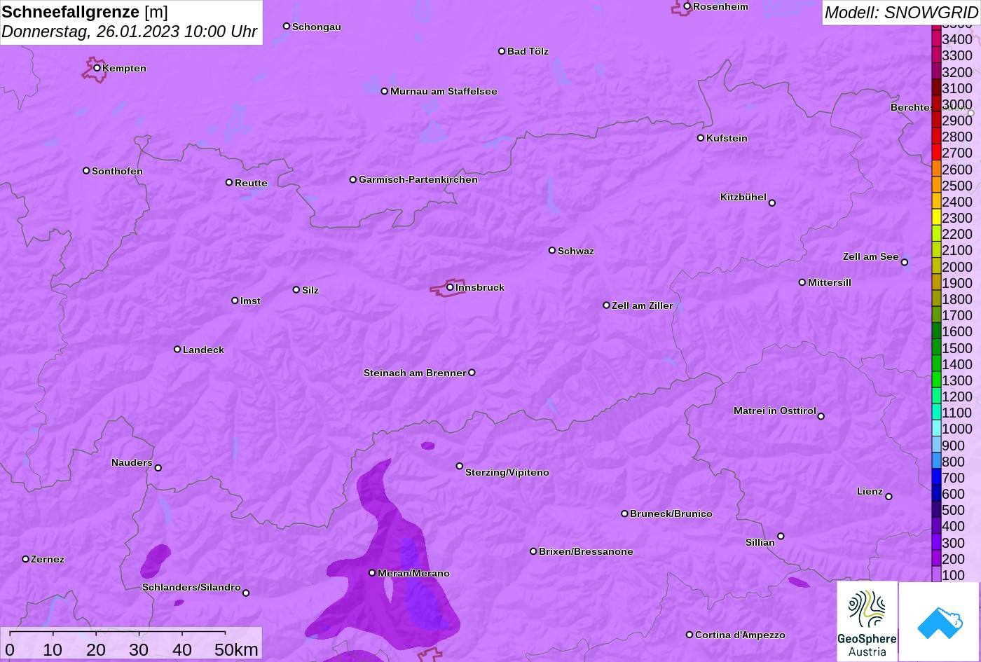
Task: Click the Sillian town label
Action: 760,542
